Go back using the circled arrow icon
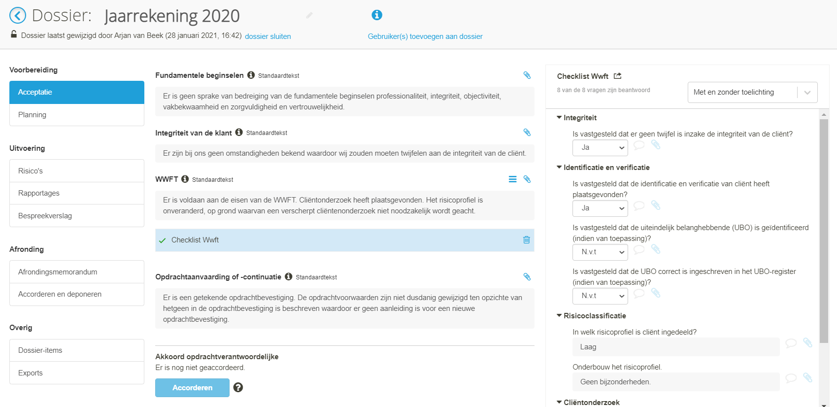Viewport: 837px width, 407px height. coord(18,16)
